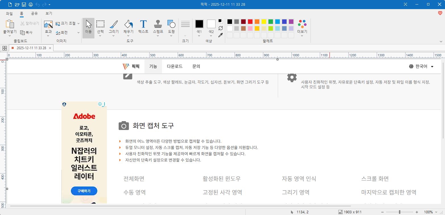Open the 한국어 language selector
The height and width of the screenshot is (215, 445).
click(x=421, y=66)
